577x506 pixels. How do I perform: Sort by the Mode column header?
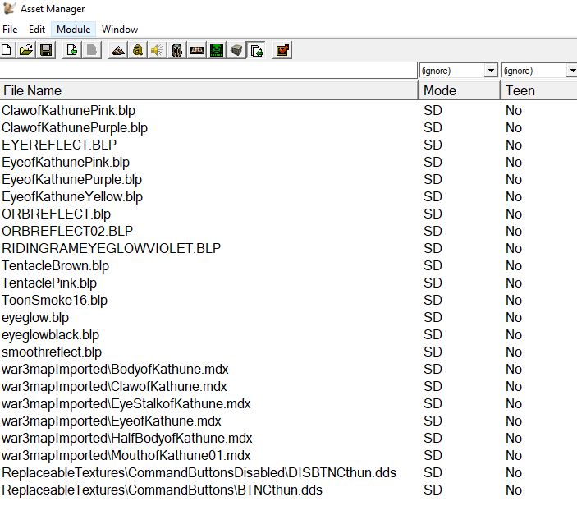[460, 90]
